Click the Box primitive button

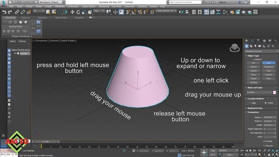(x=254, y=63)
